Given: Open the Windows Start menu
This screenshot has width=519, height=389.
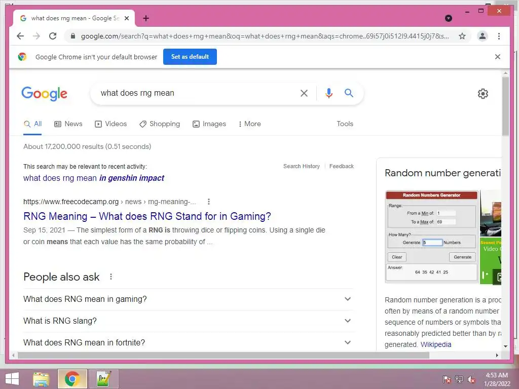Looking at the screenshot, I should (12, 378).
